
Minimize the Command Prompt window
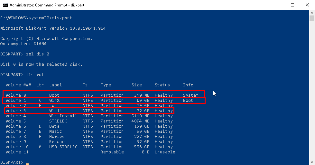278,5
